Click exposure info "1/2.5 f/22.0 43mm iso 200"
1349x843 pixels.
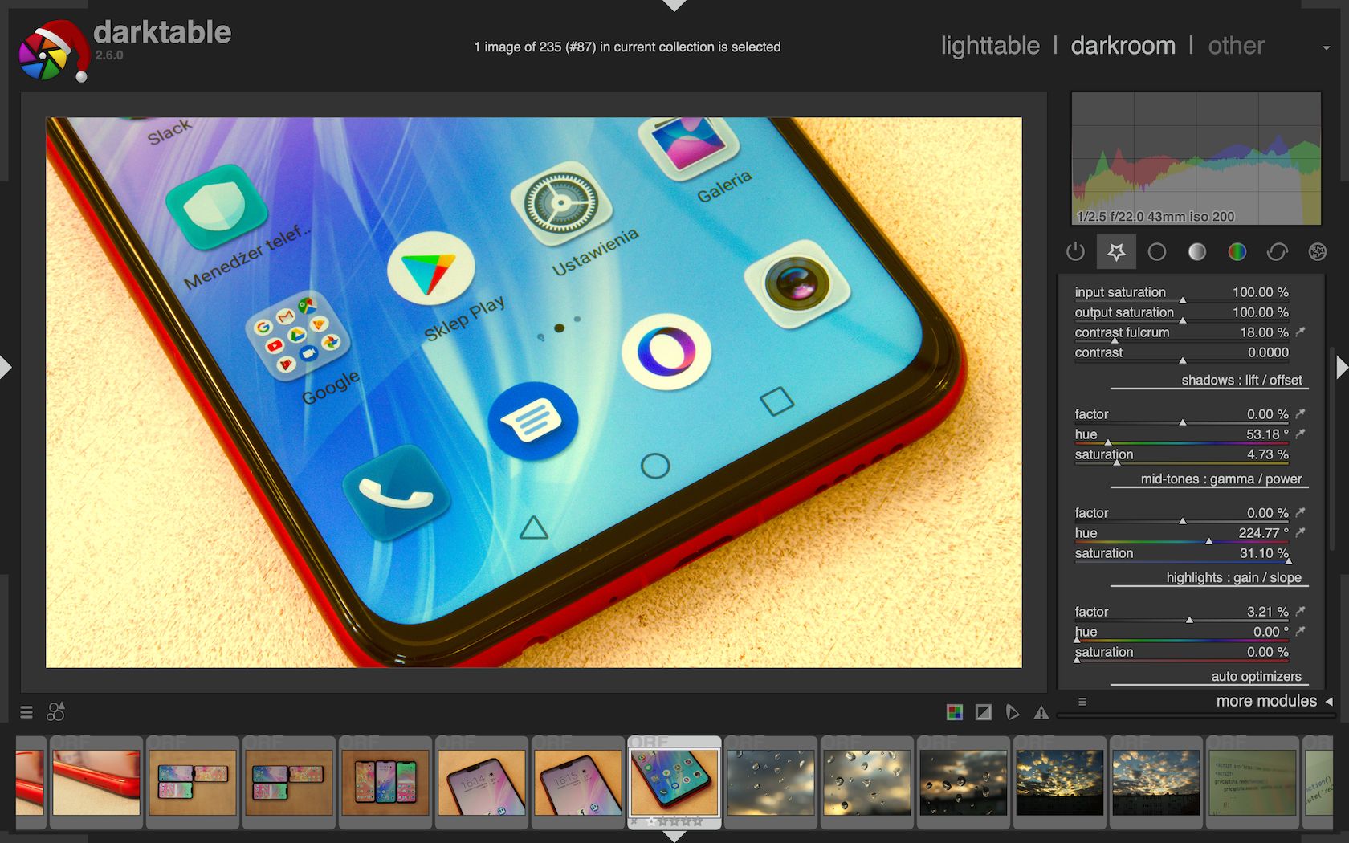click(x=1155, y=216)
